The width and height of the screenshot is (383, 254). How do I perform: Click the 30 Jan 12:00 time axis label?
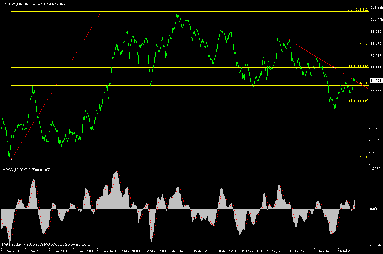(83, 251)
